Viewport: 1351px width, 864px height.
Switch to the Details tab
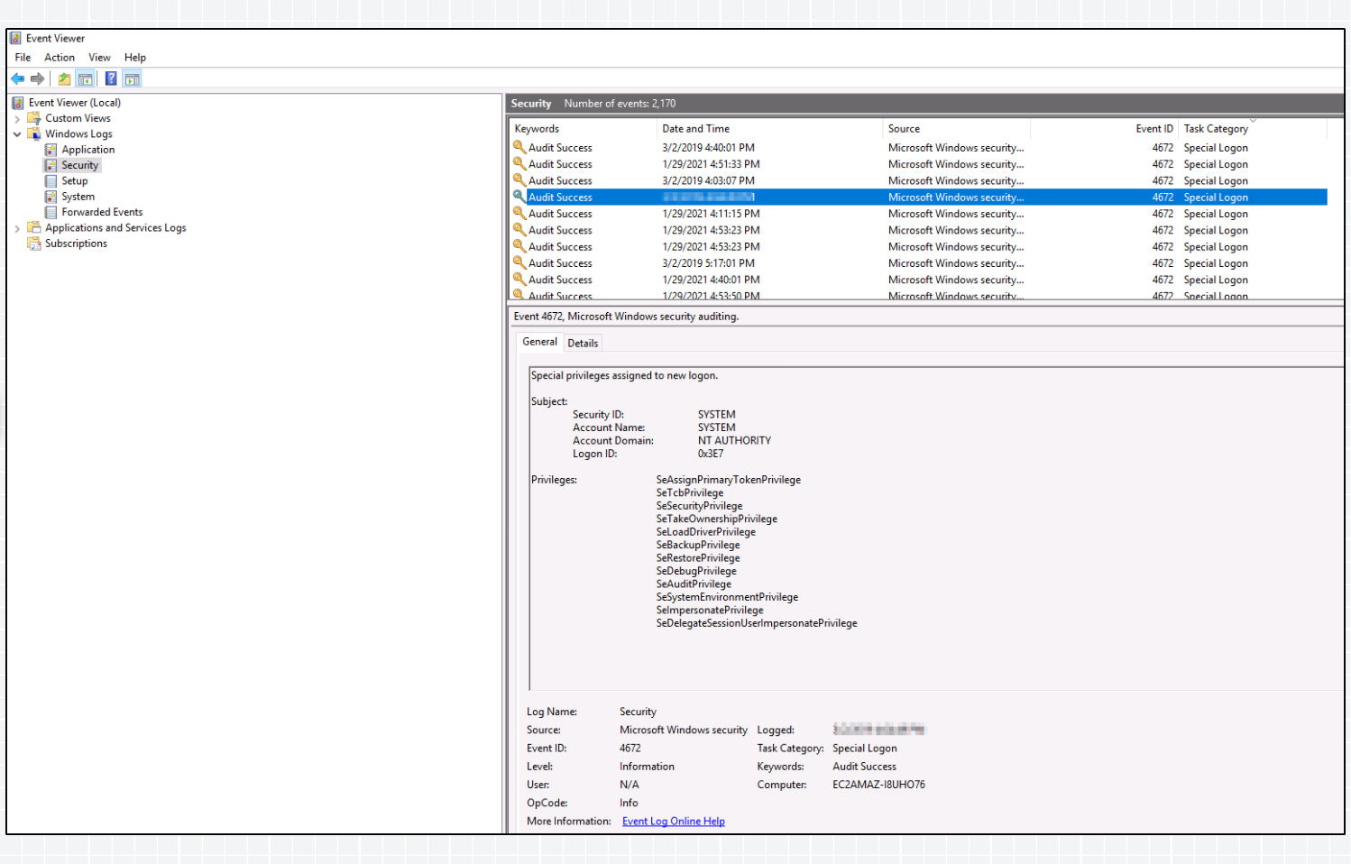(583, 343)
